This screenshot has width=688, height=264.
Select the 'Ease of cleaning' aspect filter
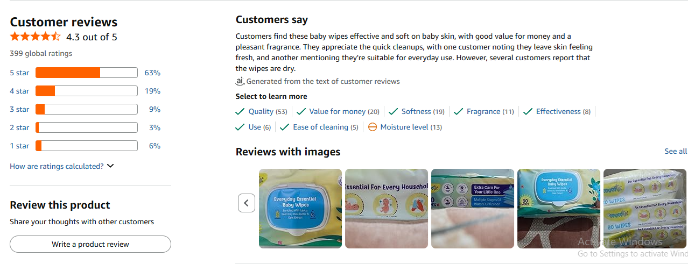point(320,127)
